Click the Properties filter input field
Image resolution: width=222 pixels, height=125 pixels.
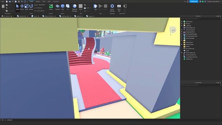click(x=201, y=85)
